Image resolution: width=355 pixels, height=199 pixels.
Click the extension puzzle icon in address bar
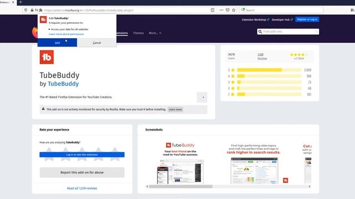point(40,10)
